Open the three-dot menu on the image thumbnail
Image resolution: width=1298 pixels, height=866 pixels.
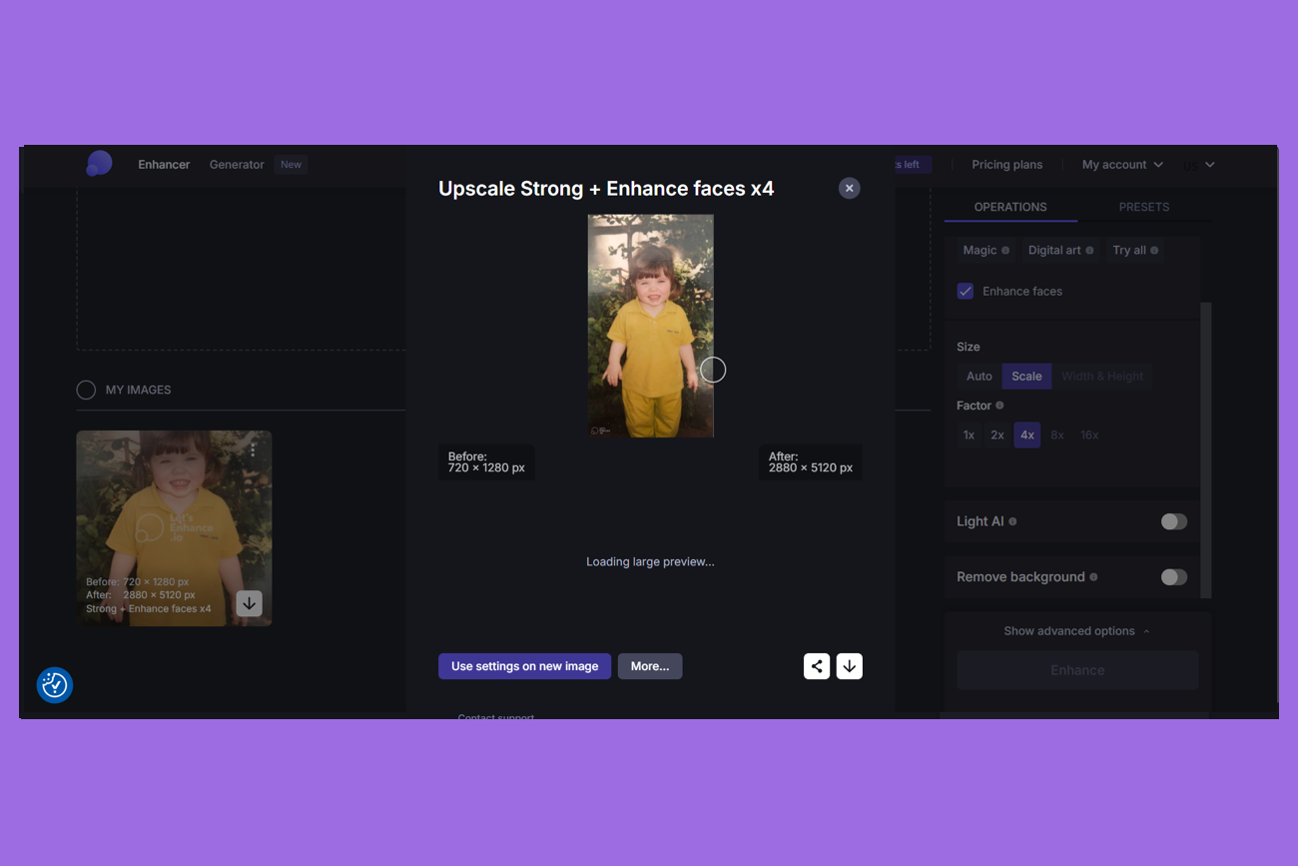pyautogui.click(x=253, y=450)
